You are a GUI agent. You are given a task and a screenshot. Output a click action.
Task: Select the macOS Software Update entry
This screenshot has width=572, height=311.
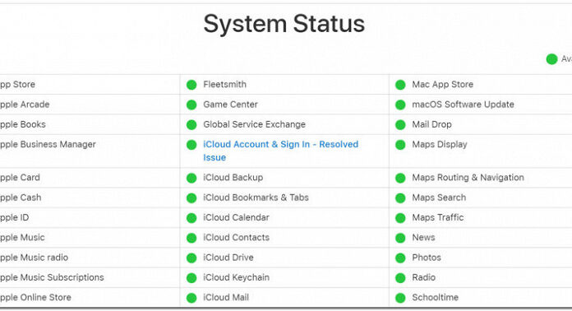pos(463,104)
